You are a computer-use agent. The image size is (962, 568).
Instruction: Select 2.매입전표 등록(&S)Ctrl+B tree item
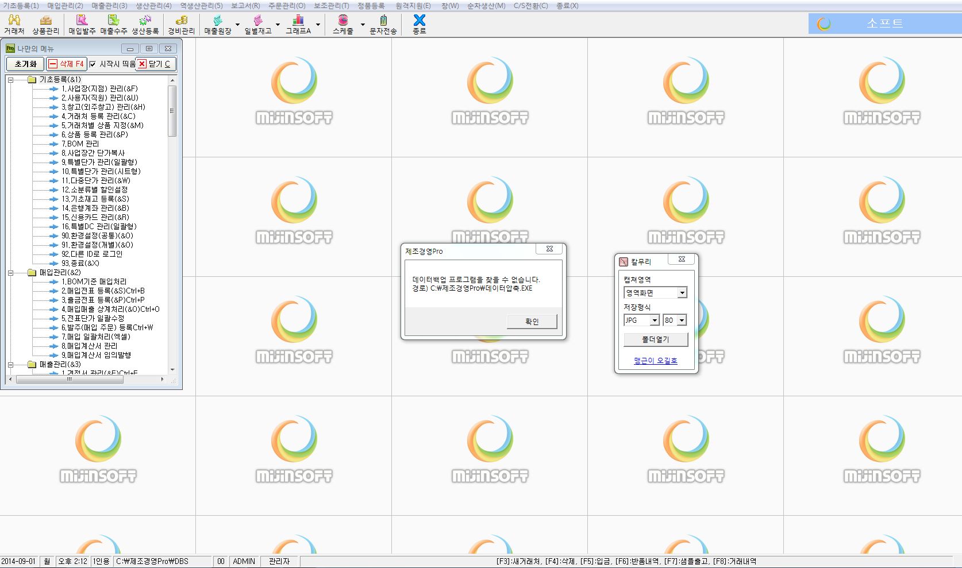coord(103,291)
